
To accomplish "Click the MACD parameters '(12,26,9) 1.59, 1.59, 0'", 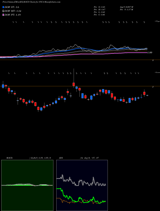I will (x=40, y=158).
